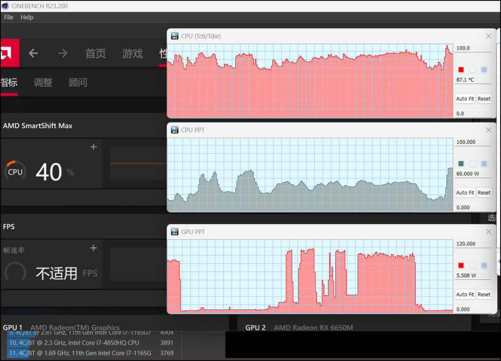The height and width of the screenshot is (361, 501).
Task: Click the GPU PPT graph area
Action: pyautogui.click(x=310, y=277)
